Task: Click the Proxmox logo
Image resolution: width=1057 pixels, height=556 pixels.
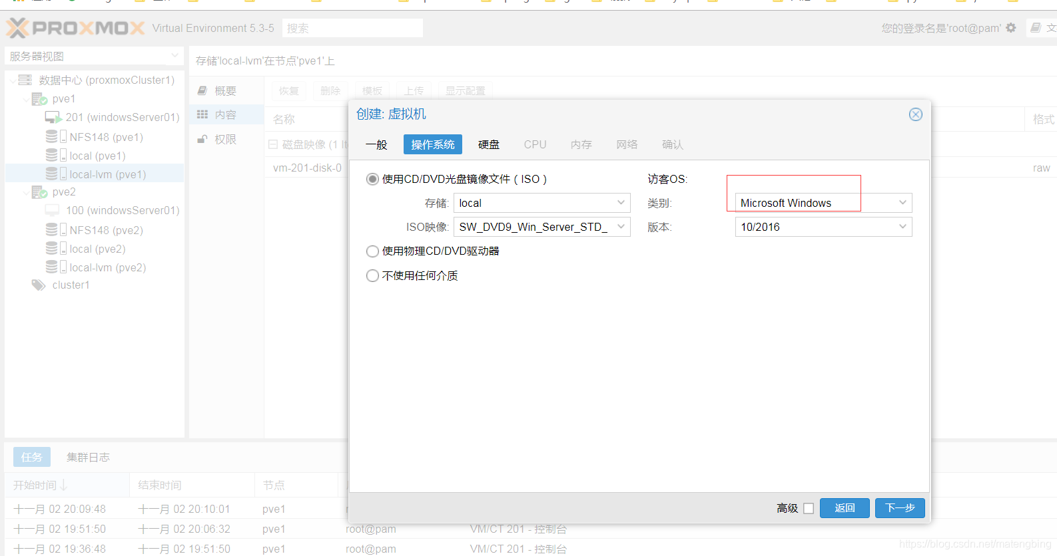Action: point(75,28)
